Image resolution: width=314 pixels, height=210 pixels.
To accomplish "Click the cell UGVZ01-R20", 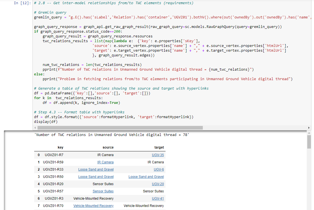I will pos(53,184).
